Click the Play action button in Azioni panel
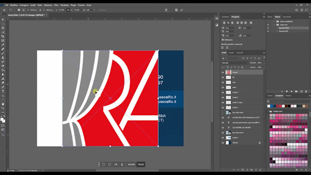 point(292,91)
